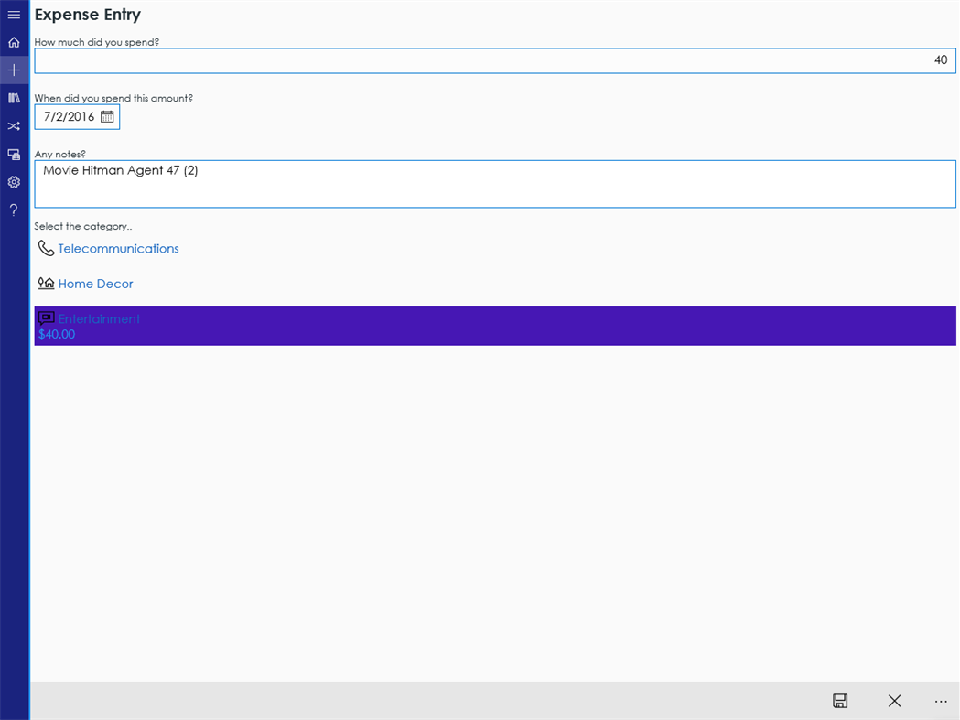This screenshot has height=720, width=960.
Task: Click the amount field showing 40
Action: point(494,59)
